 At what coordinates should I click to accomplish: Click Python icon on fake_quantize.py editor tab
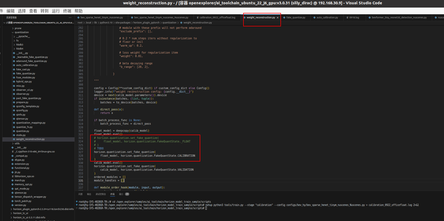[284, 17]
